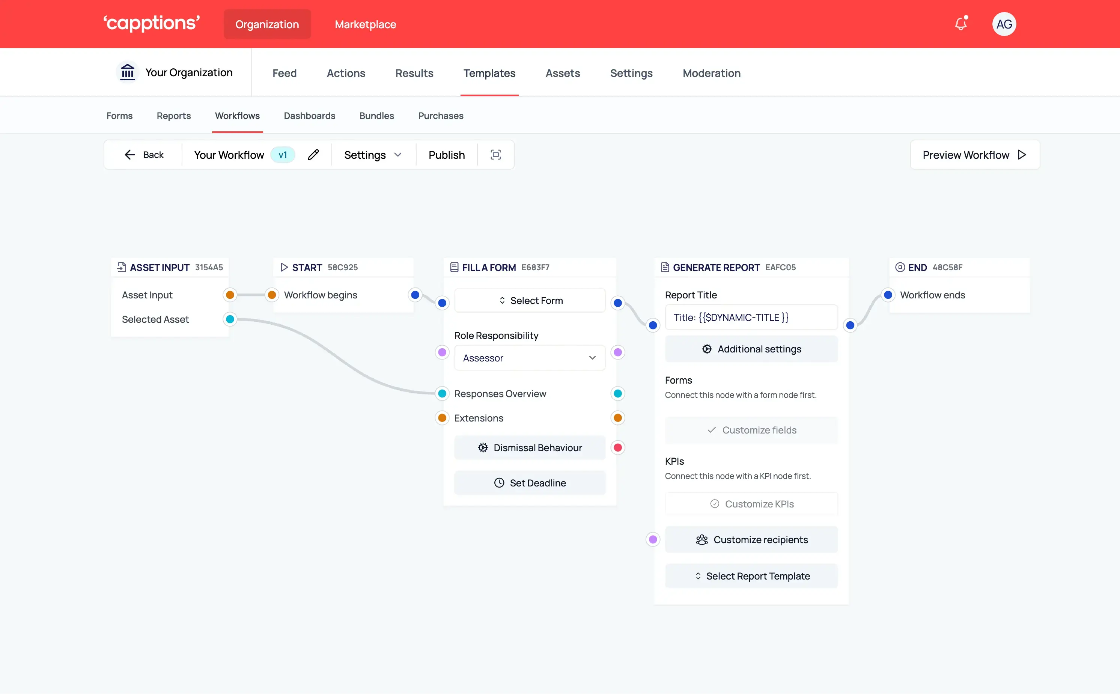Click the cyan Selected Asset output port
The height and width of the screenshot is (694, 1120).
point(230,319)
